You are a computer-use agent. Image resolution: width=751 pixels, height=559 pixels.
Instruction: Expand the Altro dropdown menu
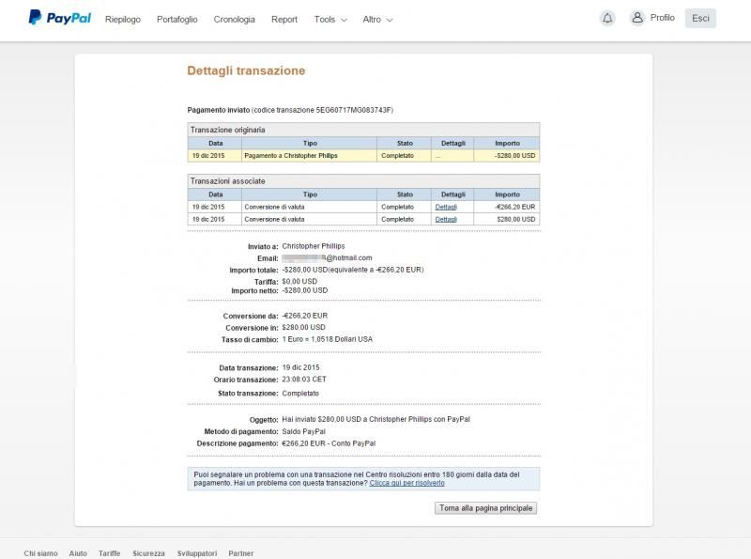click(x=377, y=19)
